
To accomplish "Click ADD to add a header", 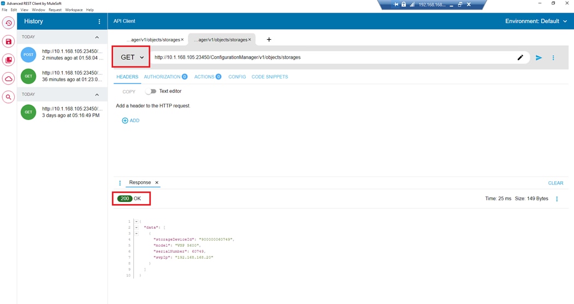I will [131, 121].
